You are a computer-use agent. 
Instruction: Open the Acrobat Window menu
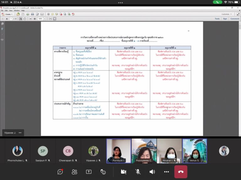click(x=17, y=11)
